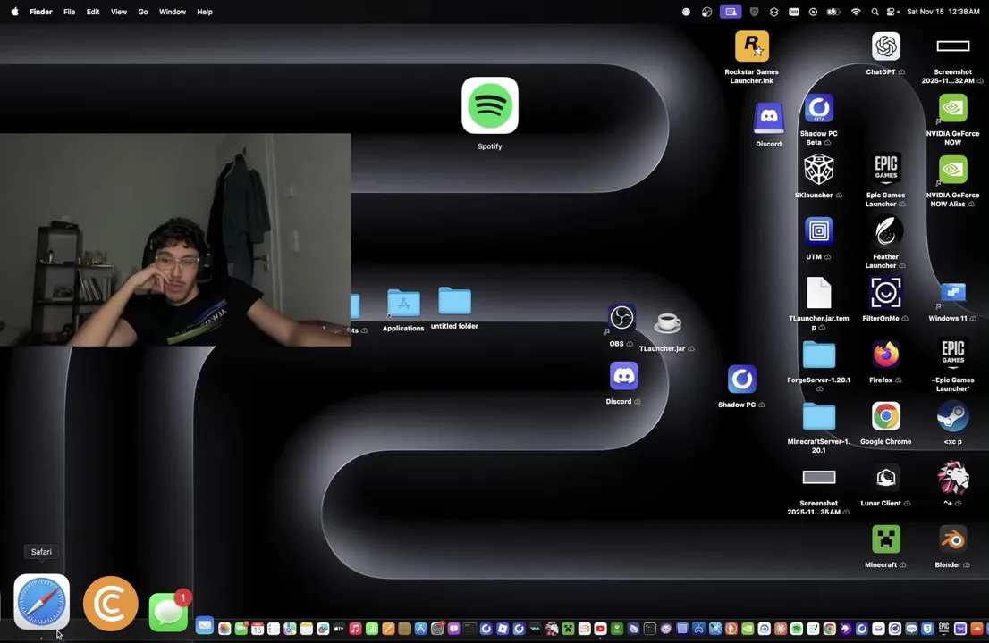Open the App Store in Dock
This screenshot has height=643, width=989.
[420, 629]
